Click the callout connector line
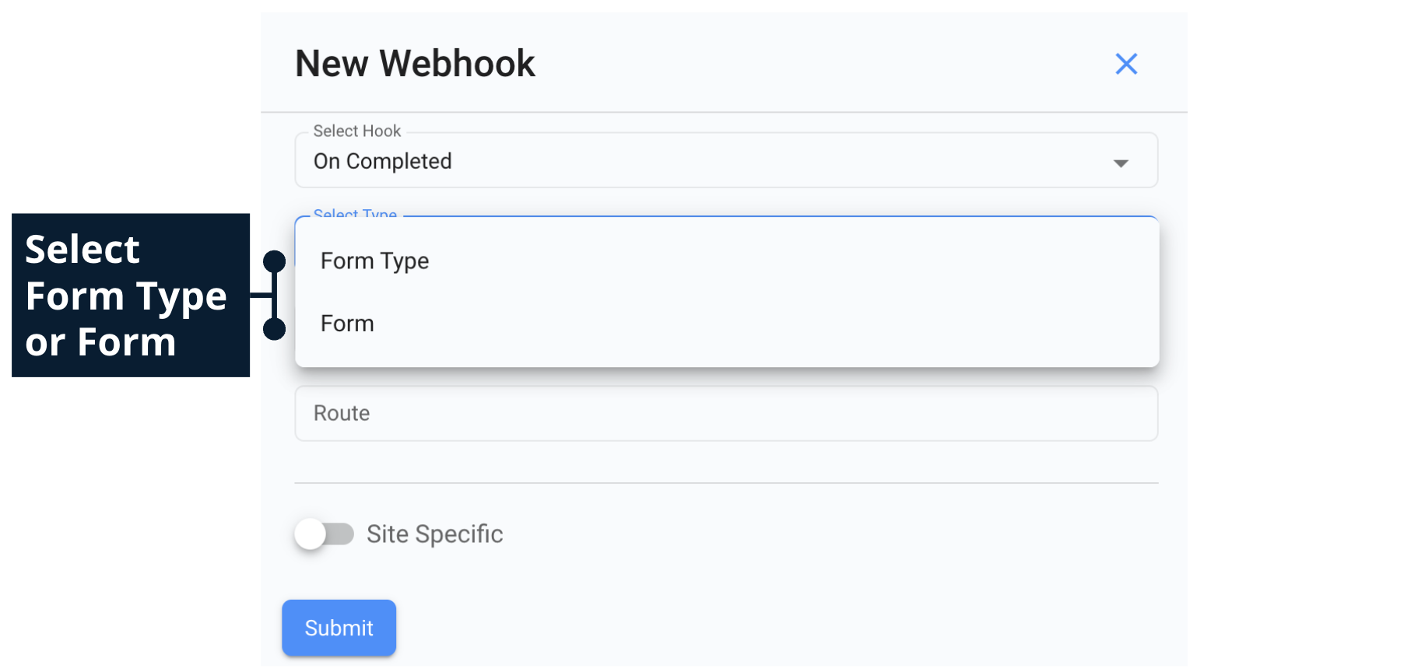 tap(274, 296)
